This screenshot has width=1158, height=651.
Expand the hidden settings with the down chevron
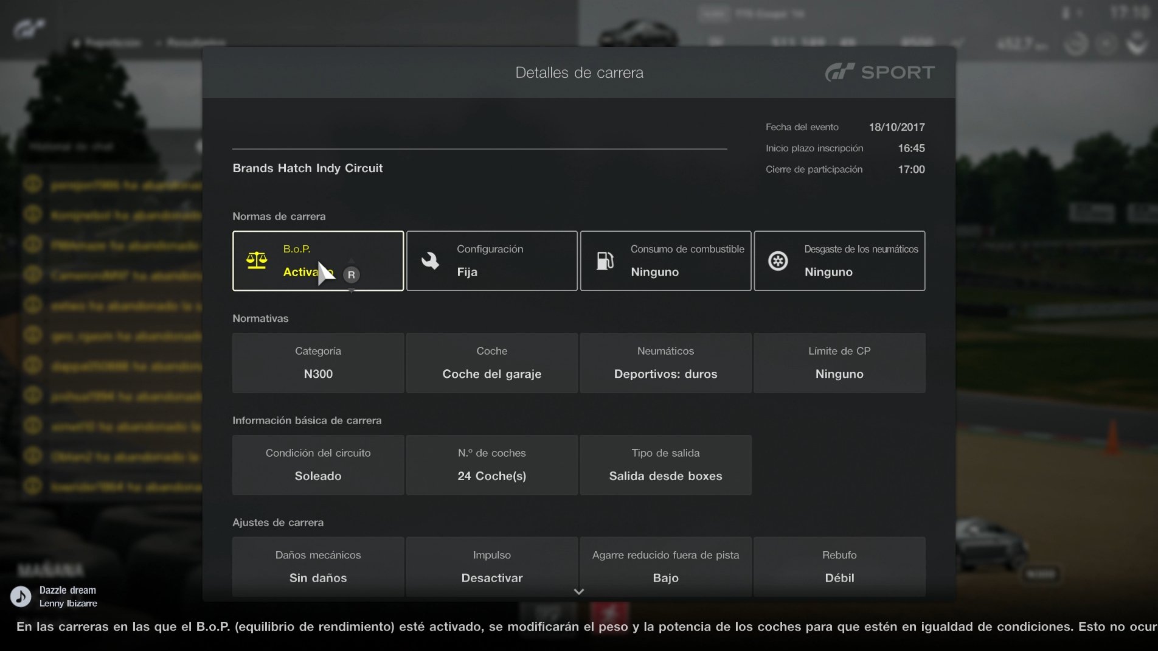tap(578, 591)
